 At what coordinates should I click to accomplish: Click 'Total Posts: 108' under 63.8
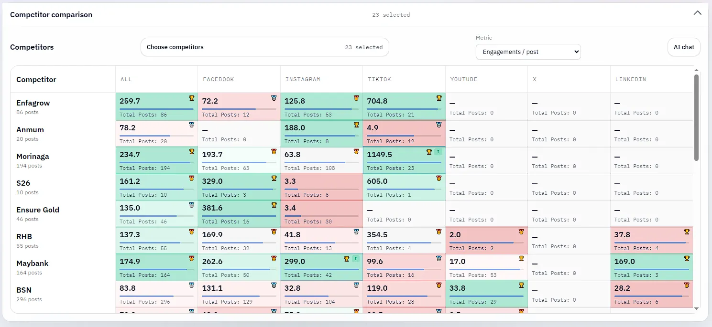click(x=310, y=168)
